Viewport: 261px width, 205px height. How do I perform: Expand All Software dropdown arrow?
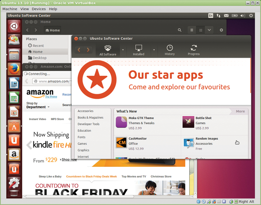click(123, 50)
